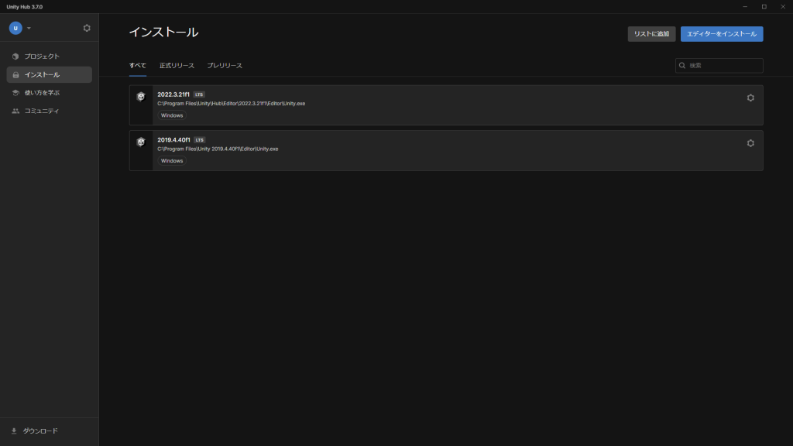
Task: Switch to the プレリリース tab
Action: click(x=225, y=66)
